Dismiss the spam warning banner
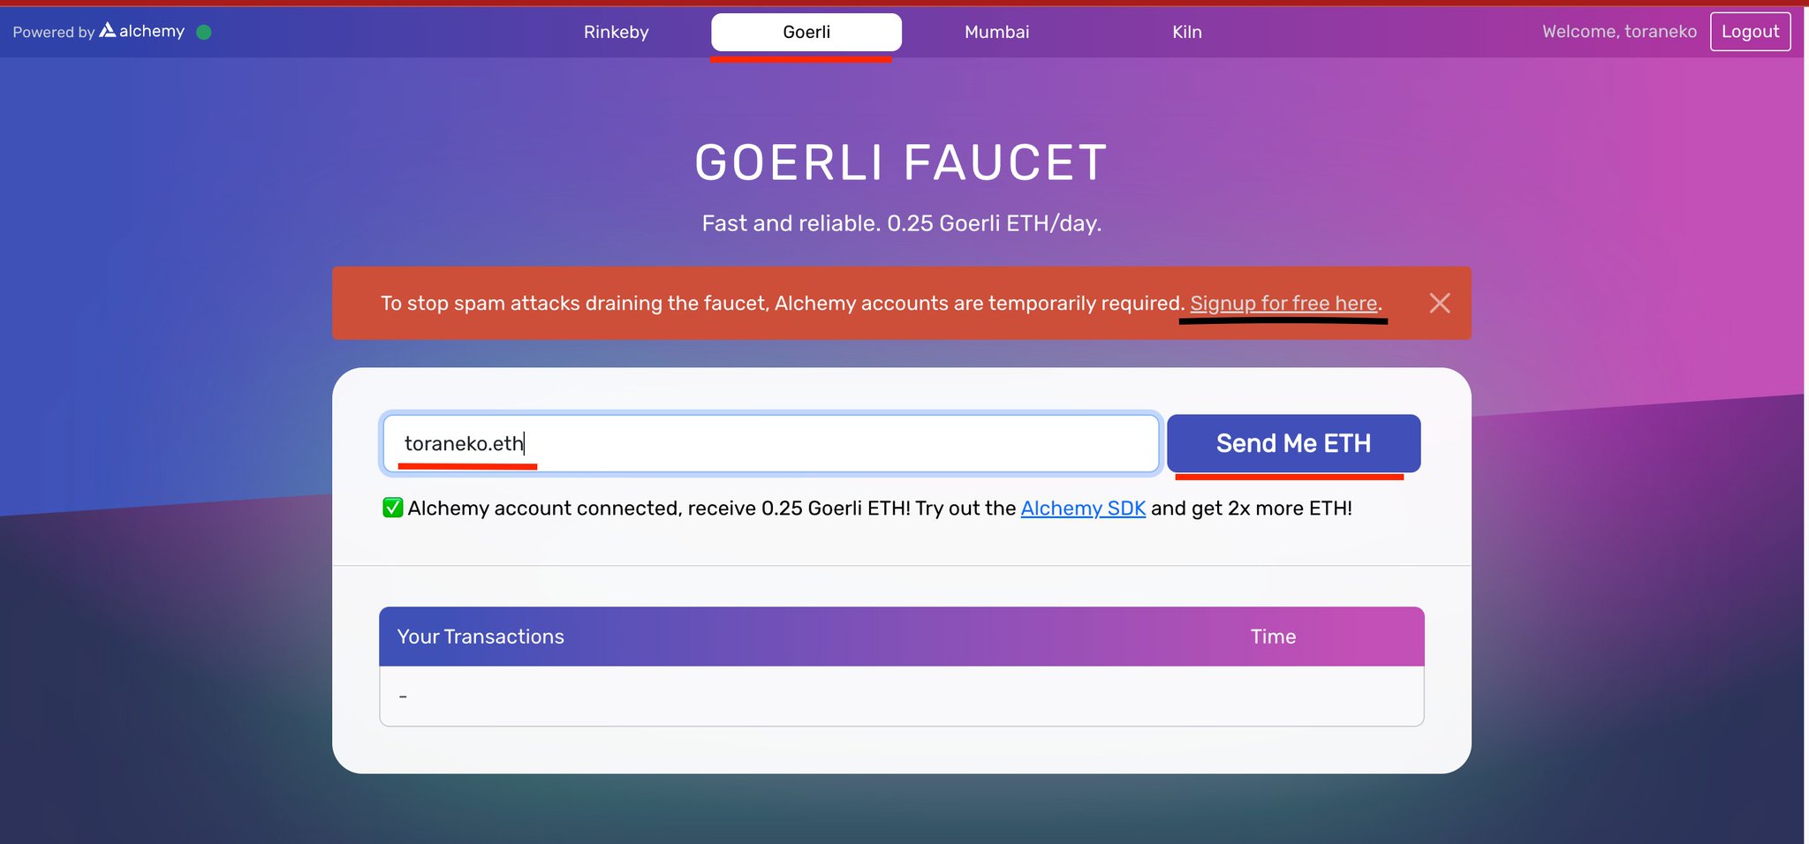Image resolution: width=1809 pixels, height=844 pixels. 1441,303
